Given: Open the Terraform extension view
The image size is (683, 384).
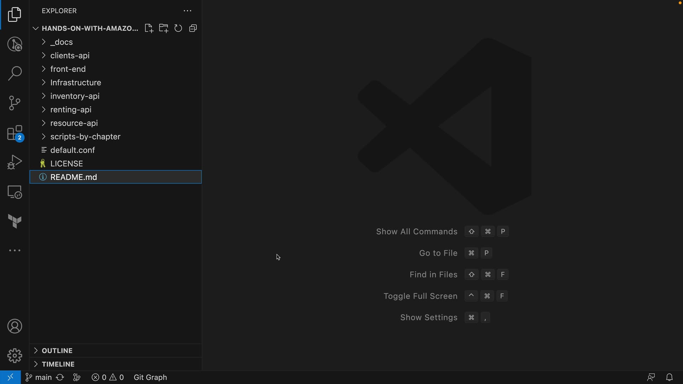Looking at the screenshot, I should click(x=15, y=221).
